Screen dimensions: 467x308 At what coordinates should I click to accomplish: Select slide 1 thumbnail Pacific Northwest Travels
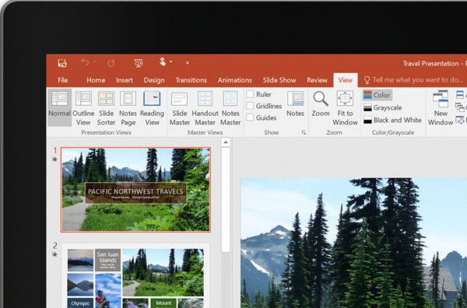(x=135, y=190)
